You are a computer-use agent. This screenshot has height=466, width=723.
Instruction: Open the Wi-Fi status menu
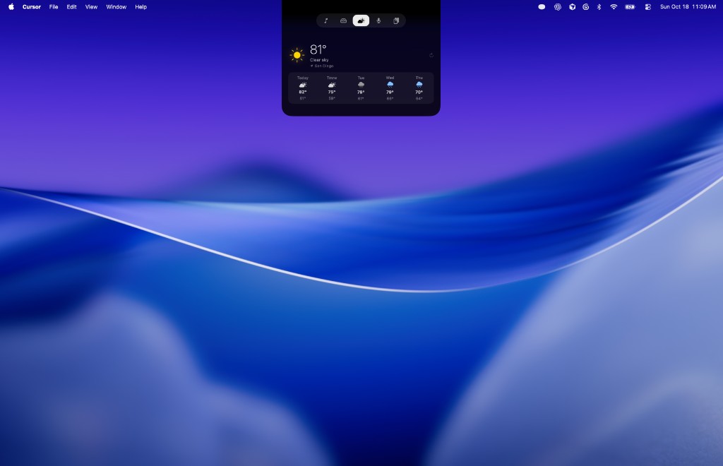(614, 7)
